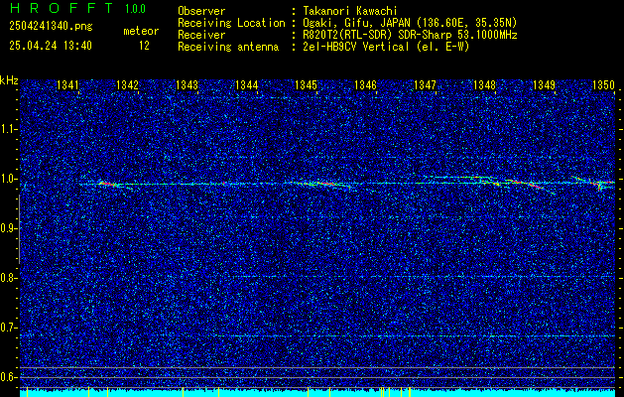This screenshot has width=624, height=397.
Task: Click the 0.7 frequency axis label
Action: click(9, 328)
